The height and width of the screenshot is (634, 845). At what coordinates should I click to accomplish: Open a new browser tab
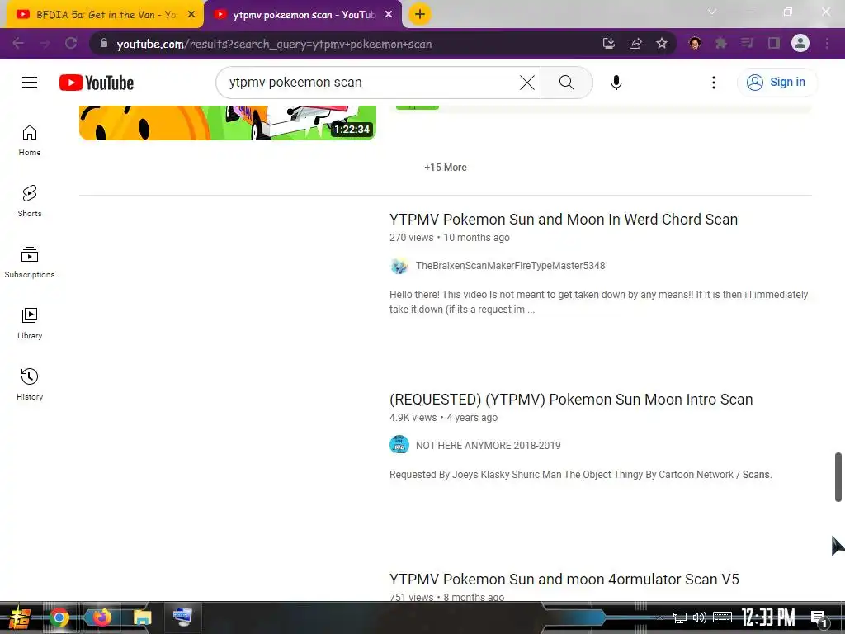[x=420, y=15]
